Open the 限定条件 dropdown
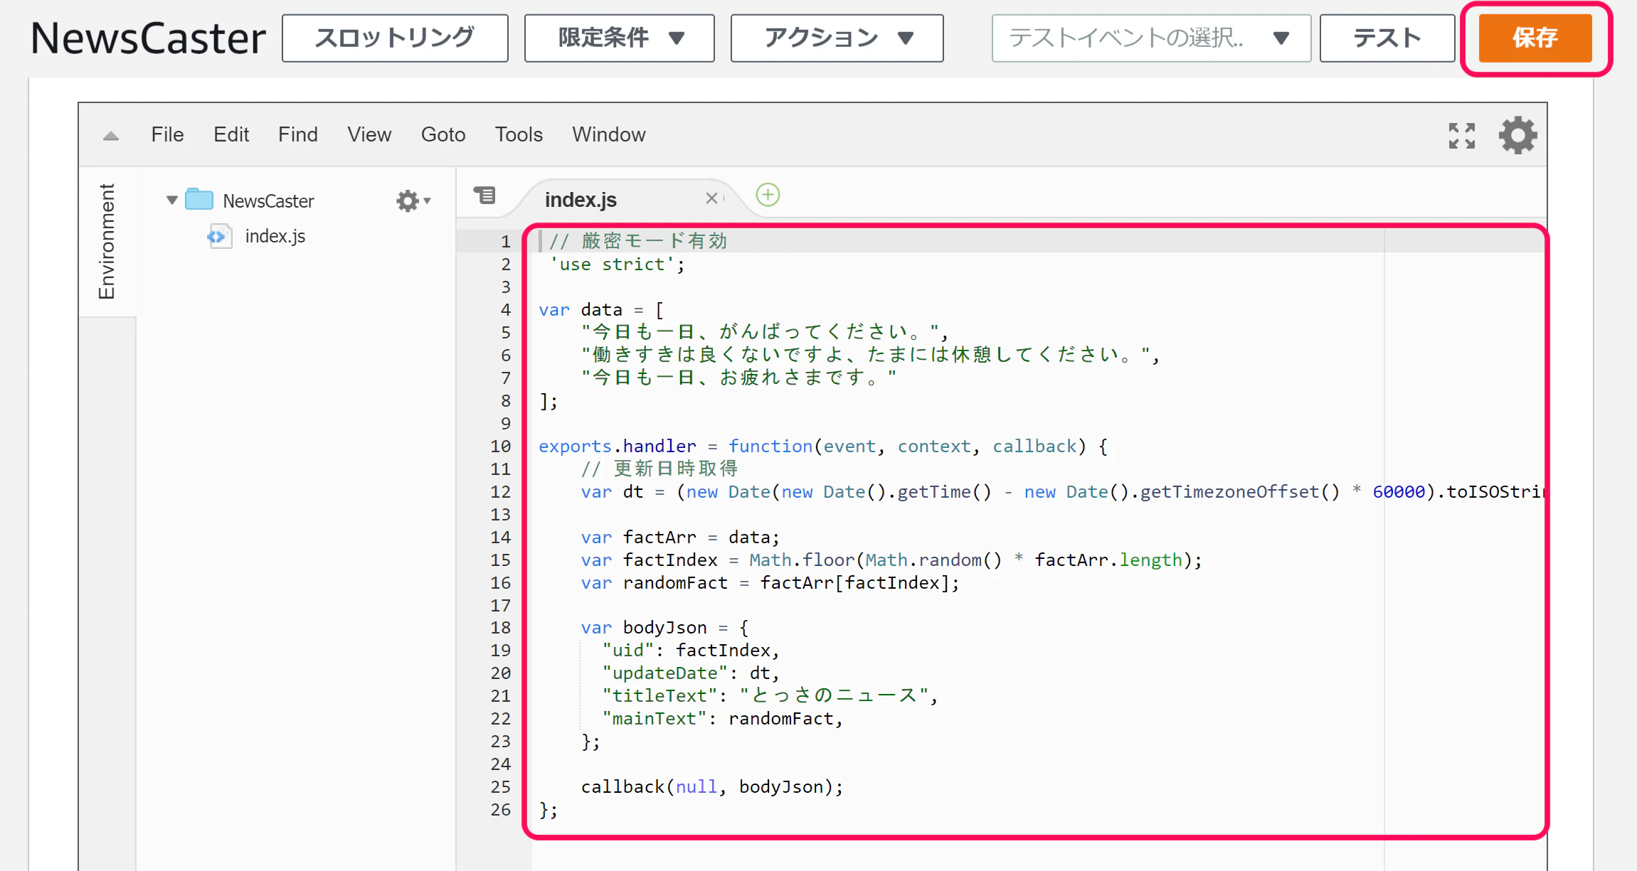The width and height of the screenshot is (1637, 871). (619, 38)
